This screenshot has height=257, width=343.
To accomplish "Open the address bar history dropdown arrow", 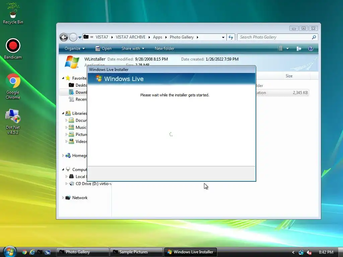I will click(x=223, y=37).
